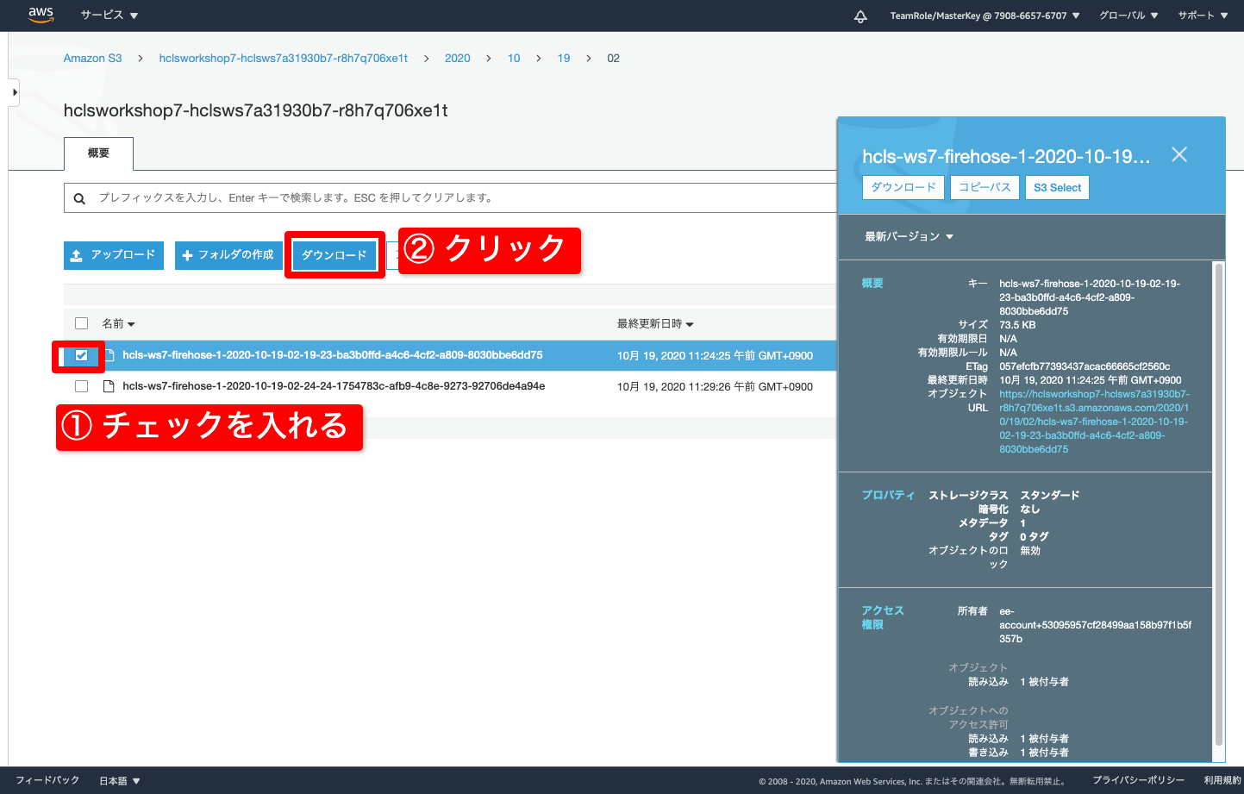The image size is (1244, 794).
Task: Go to the 2020 folder breadcrumb
Action: click(457, 58)
